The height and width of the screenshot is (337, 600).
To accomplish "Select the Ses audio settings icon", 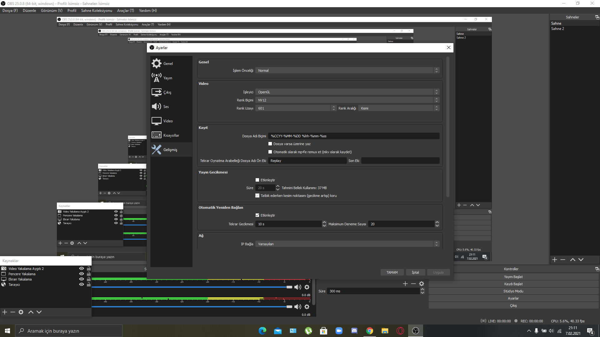I will [x=156, y=106].
